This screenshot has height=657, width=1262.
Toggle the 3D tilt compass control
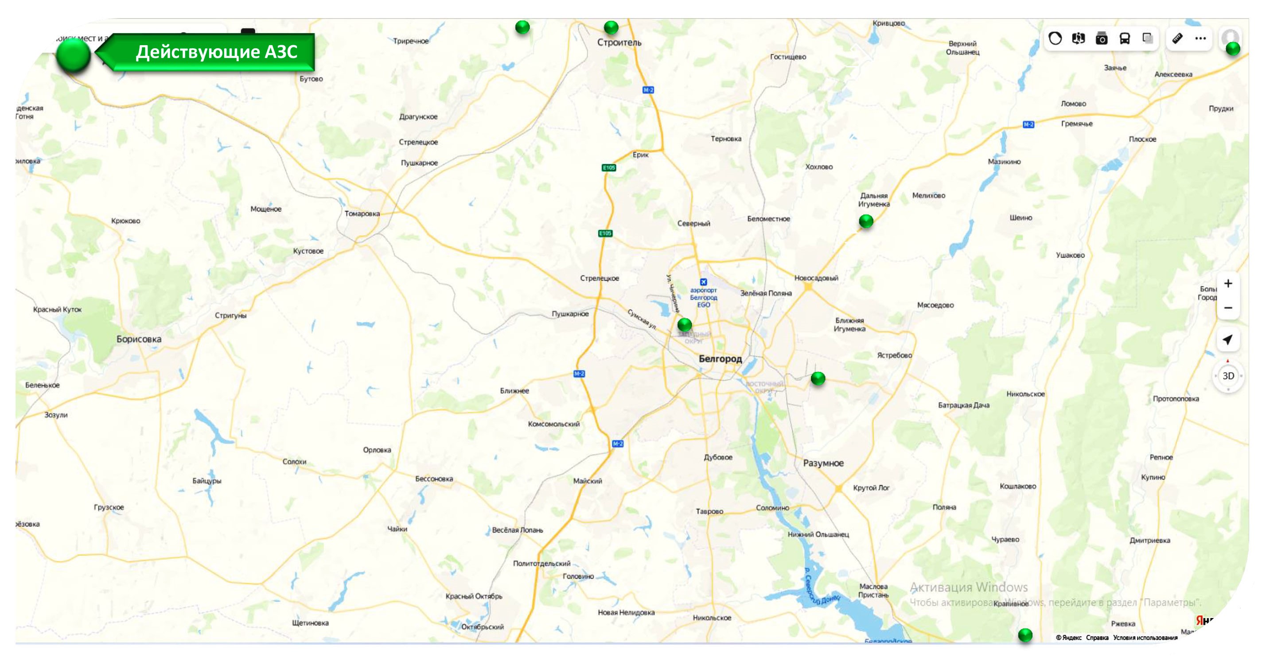point(1228,375)
